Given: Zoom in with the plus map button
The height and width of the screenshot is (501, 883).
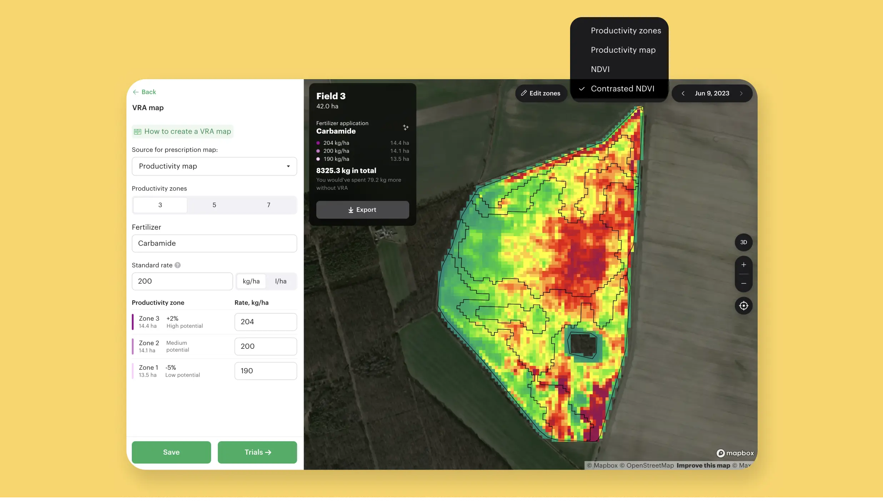Looking at the screenshot, I should click(744, 265).
